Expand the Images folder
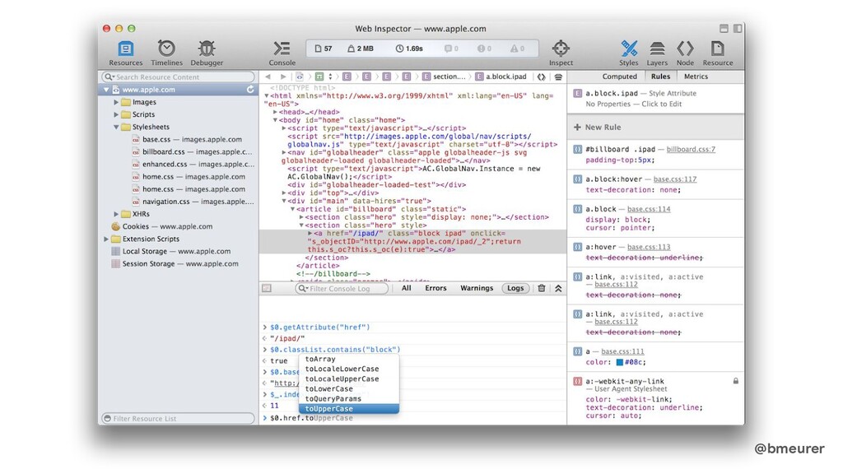Viewport: 843px width, 474px height. pyautogui.click(x=116, y=102)
